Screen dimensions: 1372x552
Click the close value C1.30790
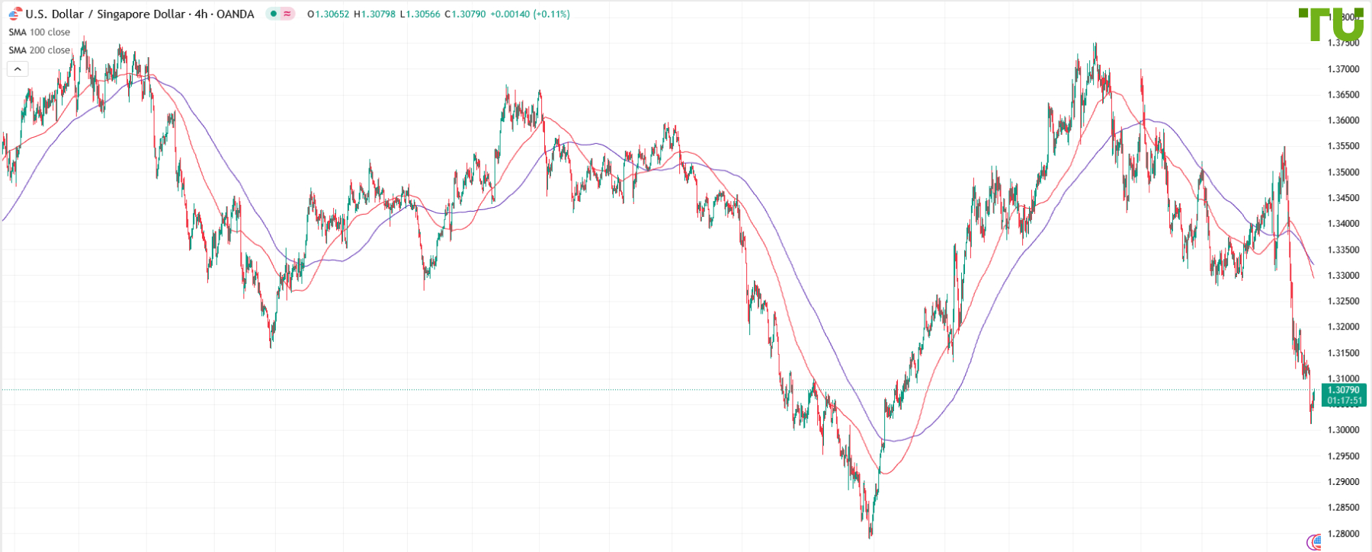[x=465, y=14]
